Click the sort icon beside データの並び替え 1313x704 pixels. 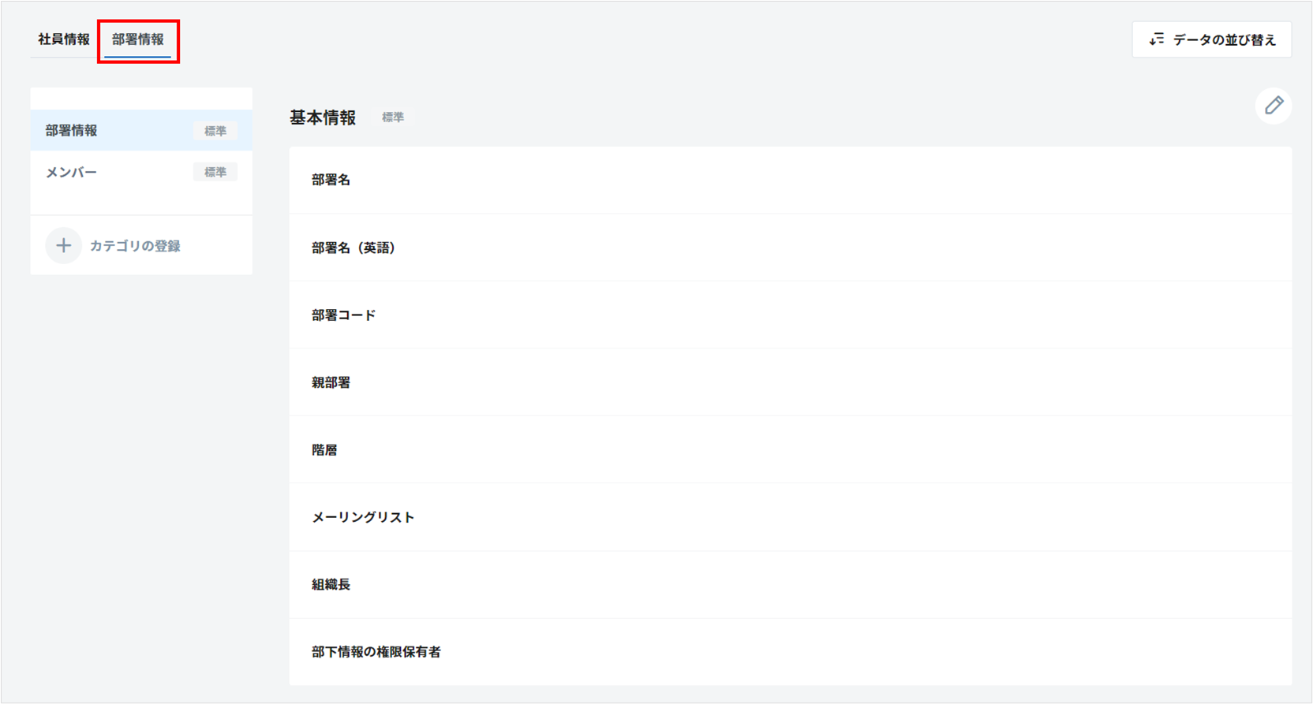(x=1156, y=39)
